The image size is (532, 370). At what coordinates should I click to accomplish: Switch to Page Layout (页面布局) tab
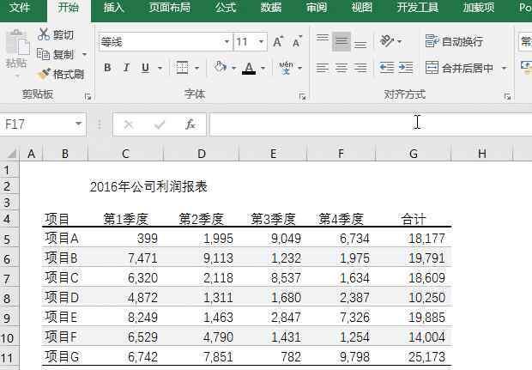170,8
